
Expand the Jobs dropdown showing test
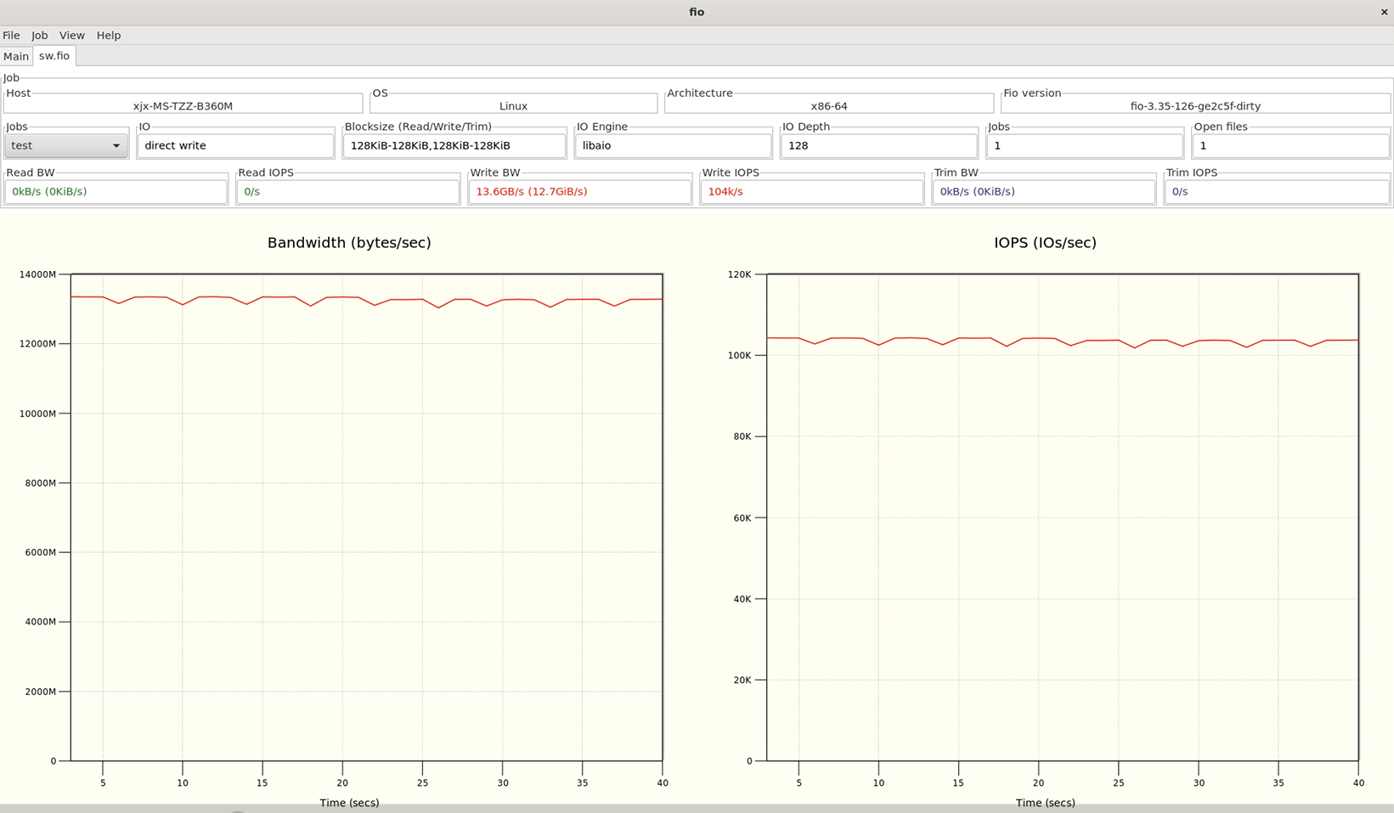coord(59,145)
